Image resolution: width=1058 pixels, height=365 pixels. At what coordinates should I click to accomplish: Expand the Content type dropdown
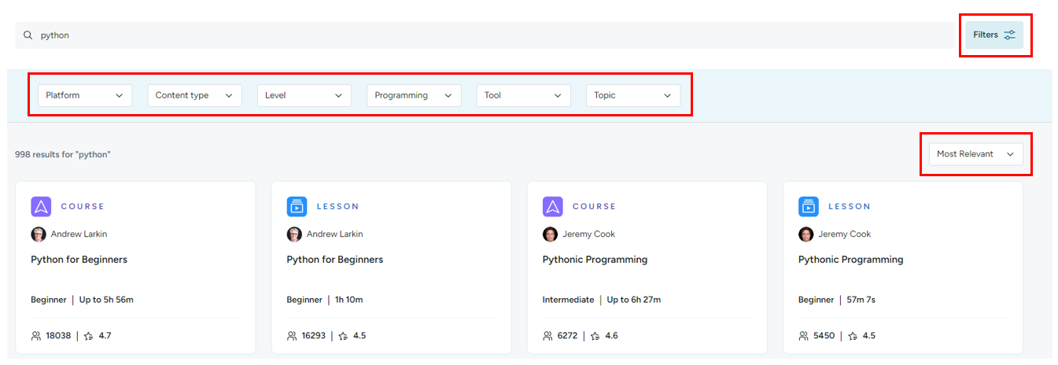pos(194,96)
